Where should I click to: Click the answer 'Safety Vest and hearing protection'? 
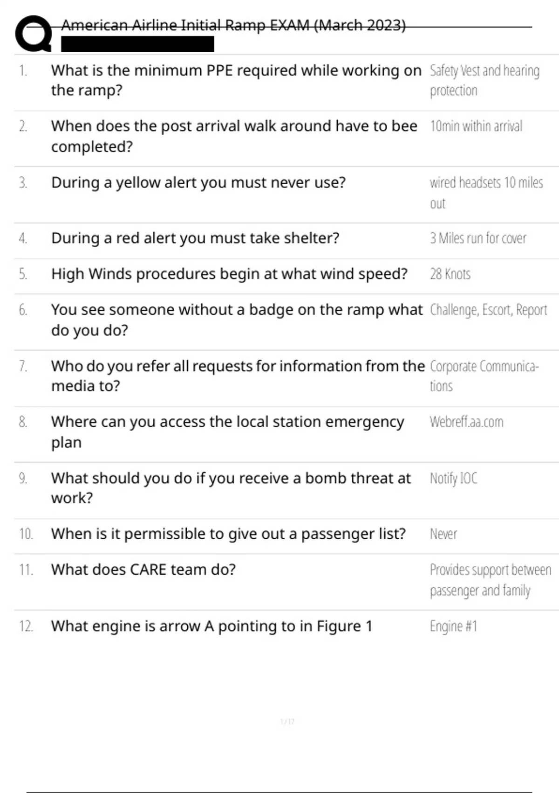tap(484, 80)
